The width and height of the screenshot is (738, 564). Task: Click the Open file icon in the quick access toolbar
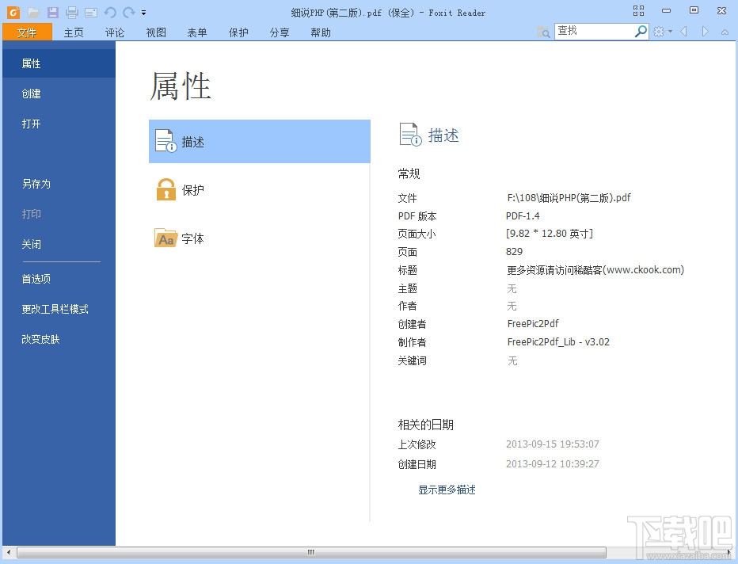pyautogui.click(x=33, y=12)
